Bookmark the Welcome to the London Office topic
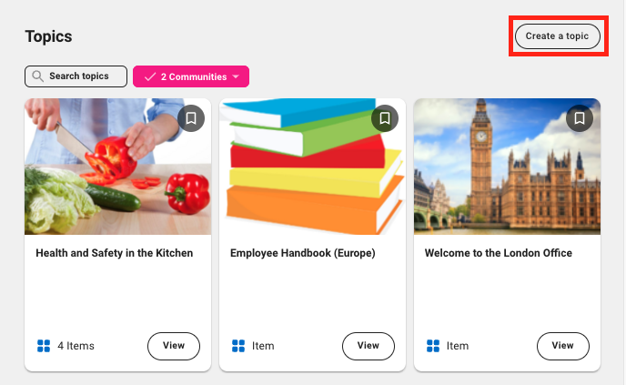 580,118
